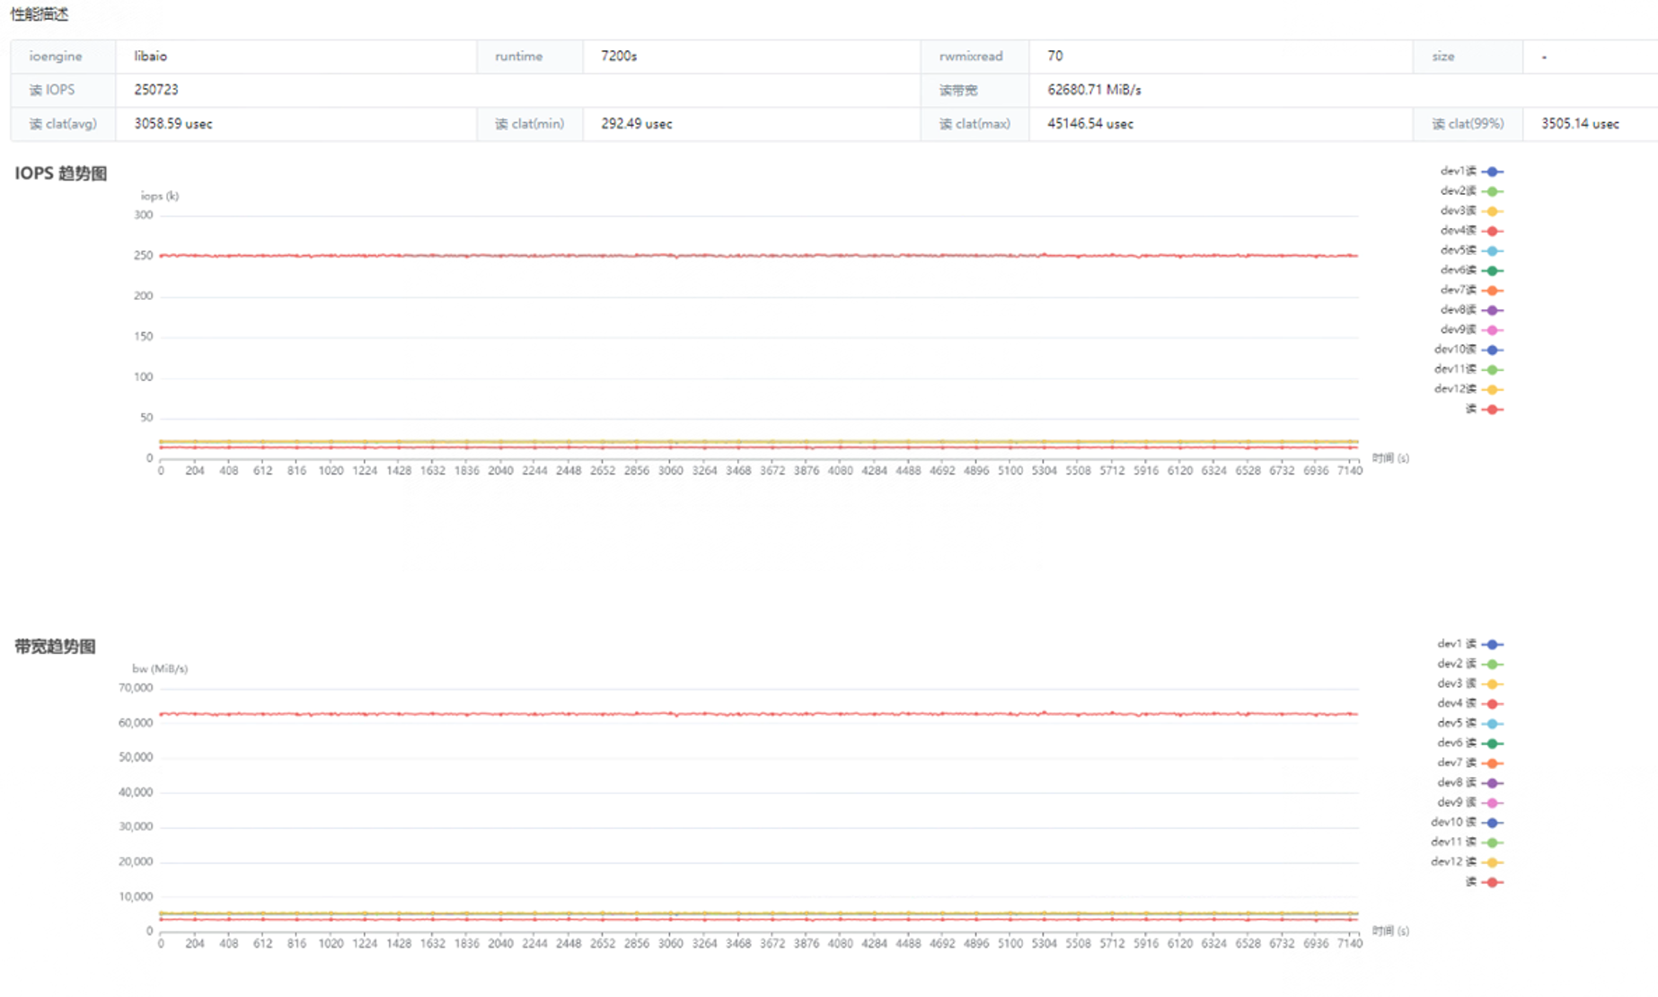Select the 62680.71 MiB/s read bandwidth value
Viewport: 1658px width, 997px height.
point(1094,90)
